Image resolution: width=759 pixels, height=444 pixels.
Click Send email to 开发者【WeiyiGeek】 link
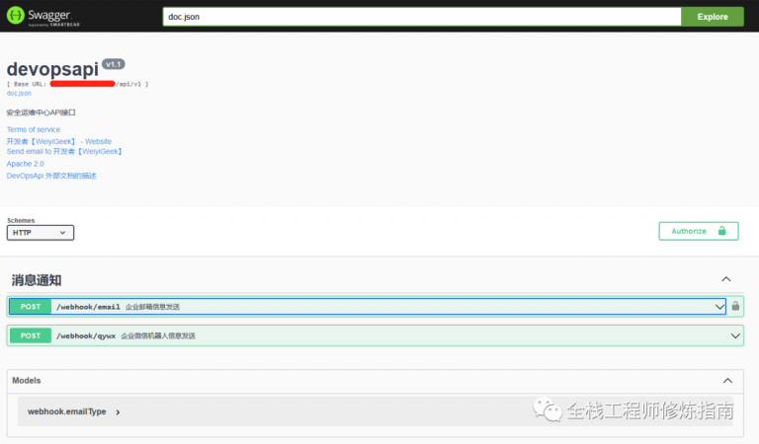[x=64, y=152]
